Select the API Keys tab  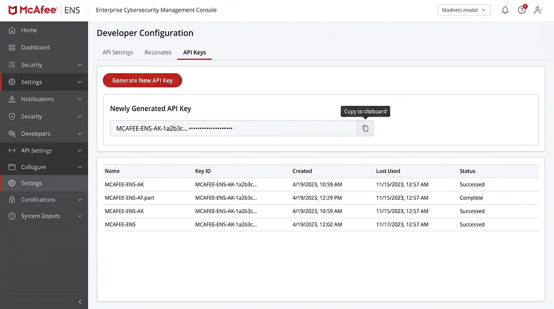tap(194, 52)
